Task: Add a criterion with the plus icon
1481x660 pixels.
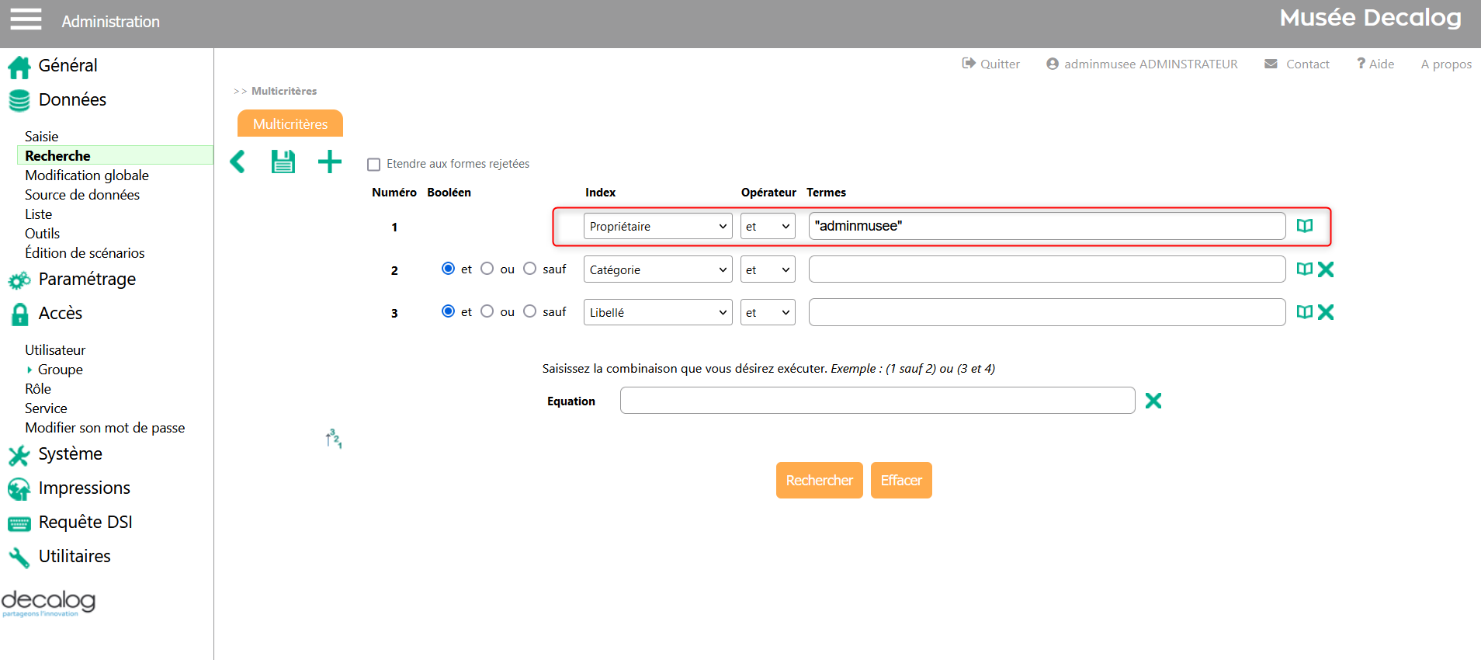Action: tap(330, 162)
